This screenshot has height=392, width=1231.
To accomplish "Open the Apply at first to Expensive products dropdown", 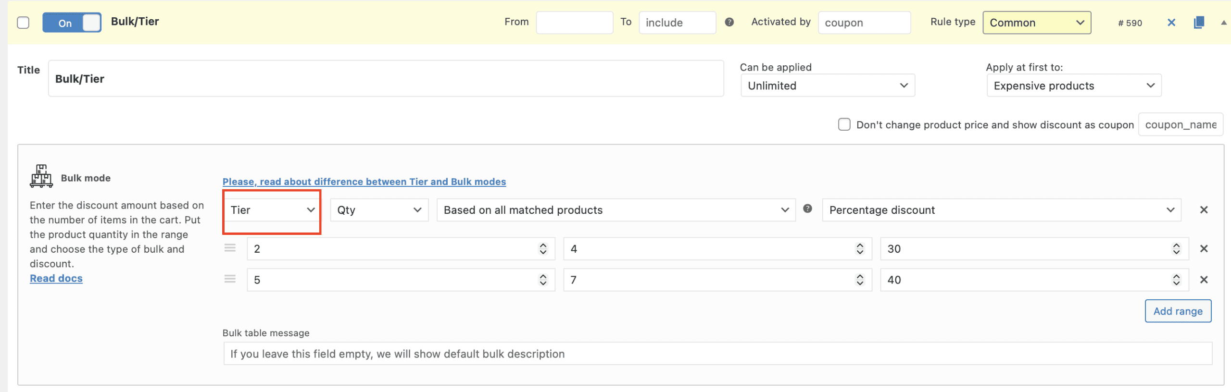I will [x=1074, y=86].
